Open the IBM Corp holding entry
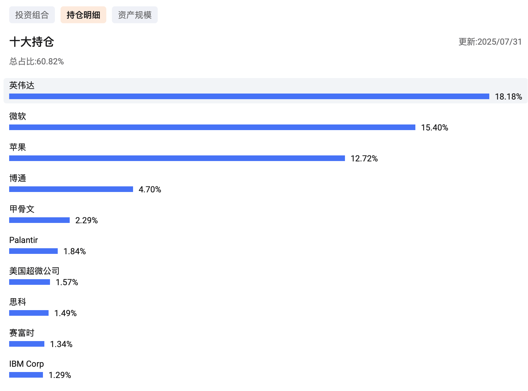The image size is (528, 391). pyautogui.click(x=27, y=364)
